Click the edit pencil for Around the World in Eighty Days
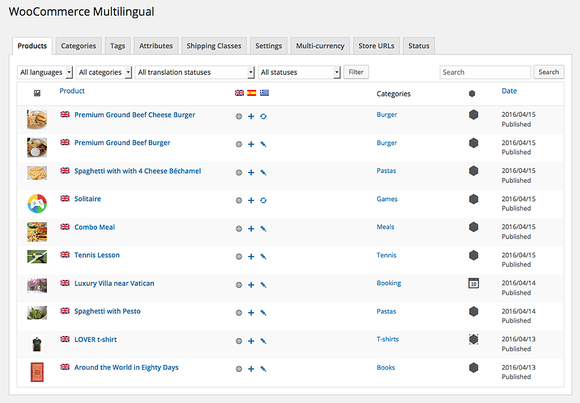 263,369
